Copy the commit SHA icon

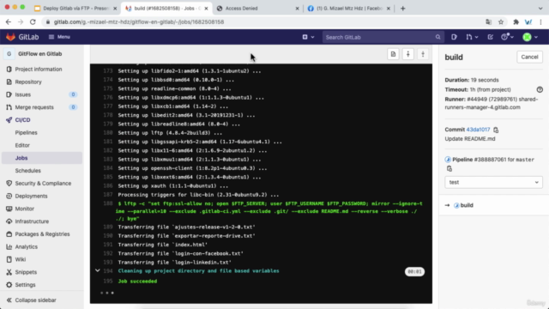click(496, 130)
